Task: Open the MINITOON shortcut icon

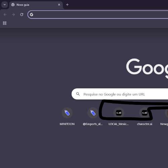Action: click(67, 113)
